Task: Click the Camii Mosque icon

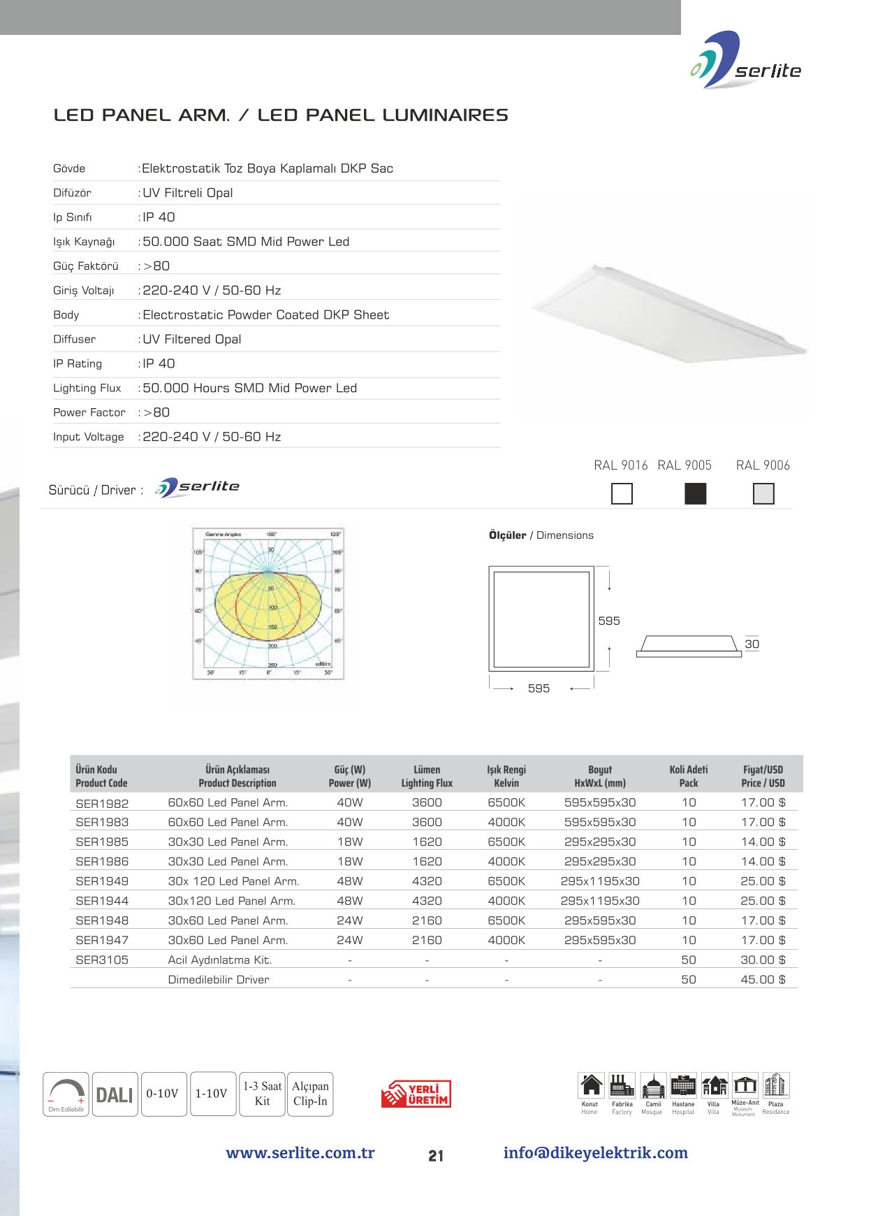Action: [x=653, y=1085]
